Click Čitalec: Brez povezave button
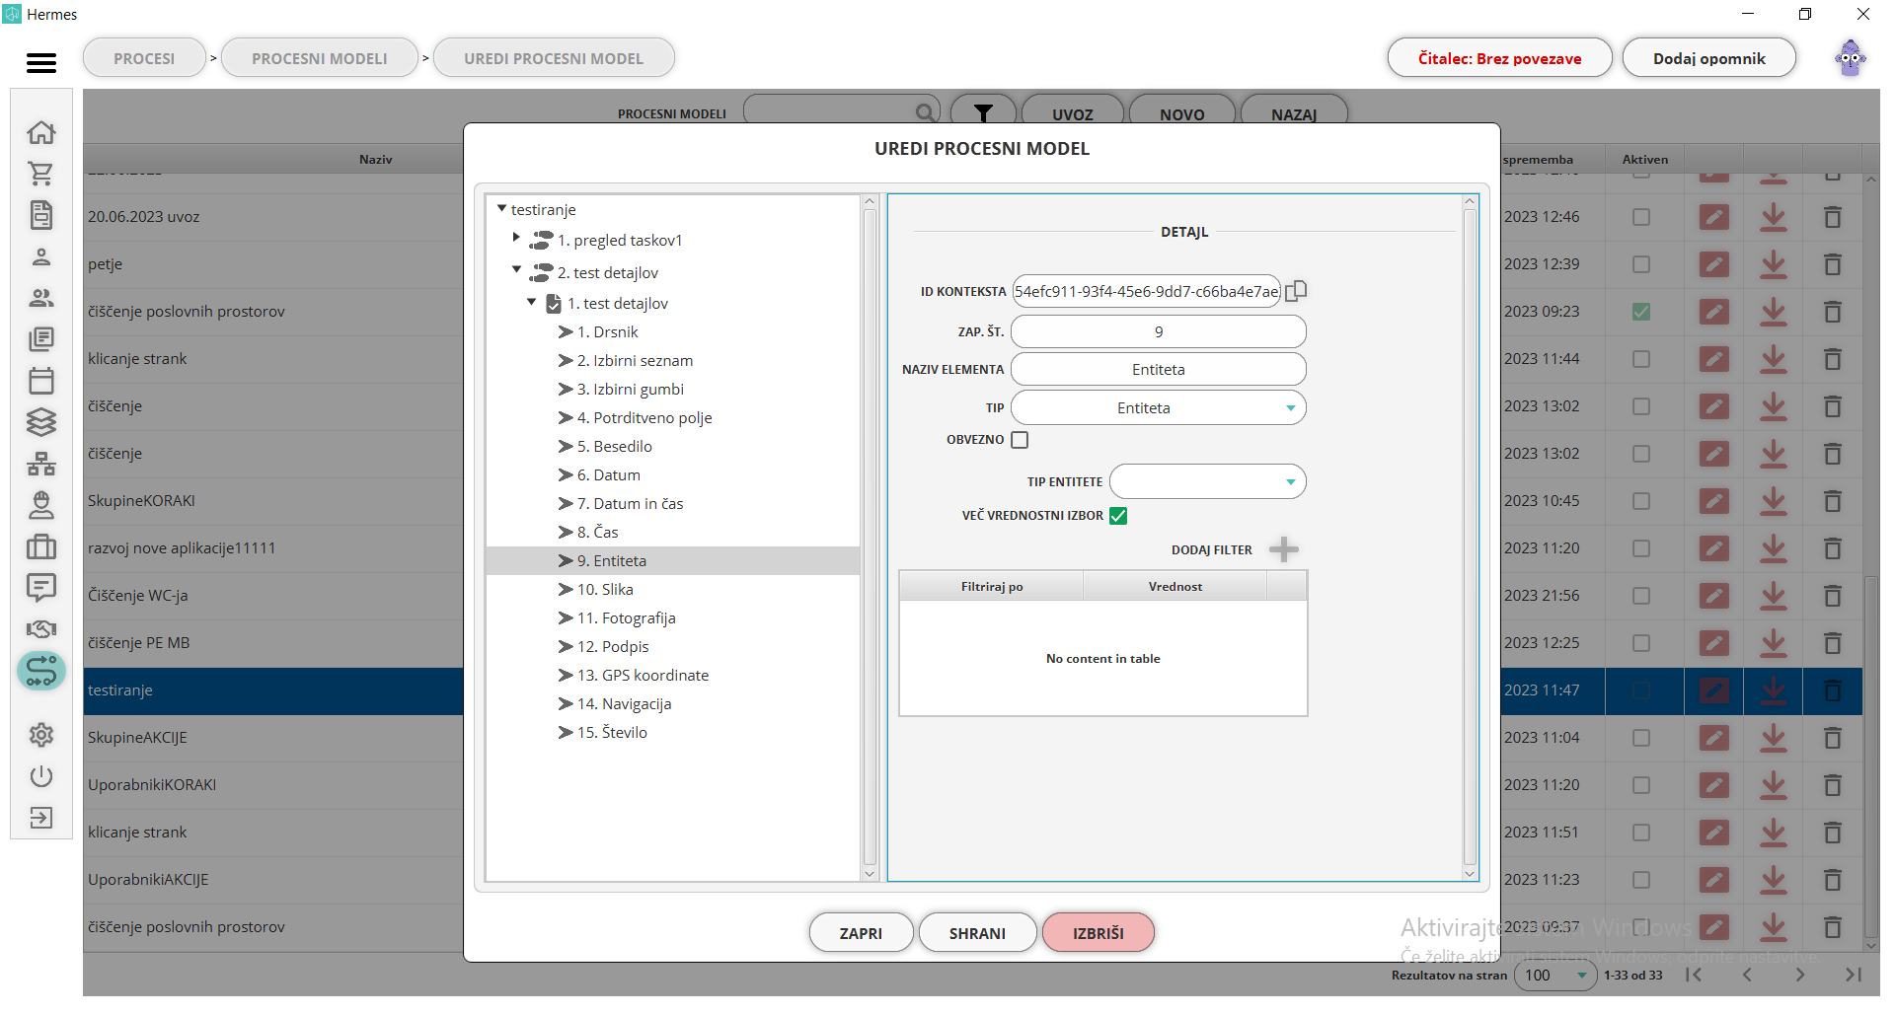This screenshot has height=1015, width=1895. tap(1499, 58)
